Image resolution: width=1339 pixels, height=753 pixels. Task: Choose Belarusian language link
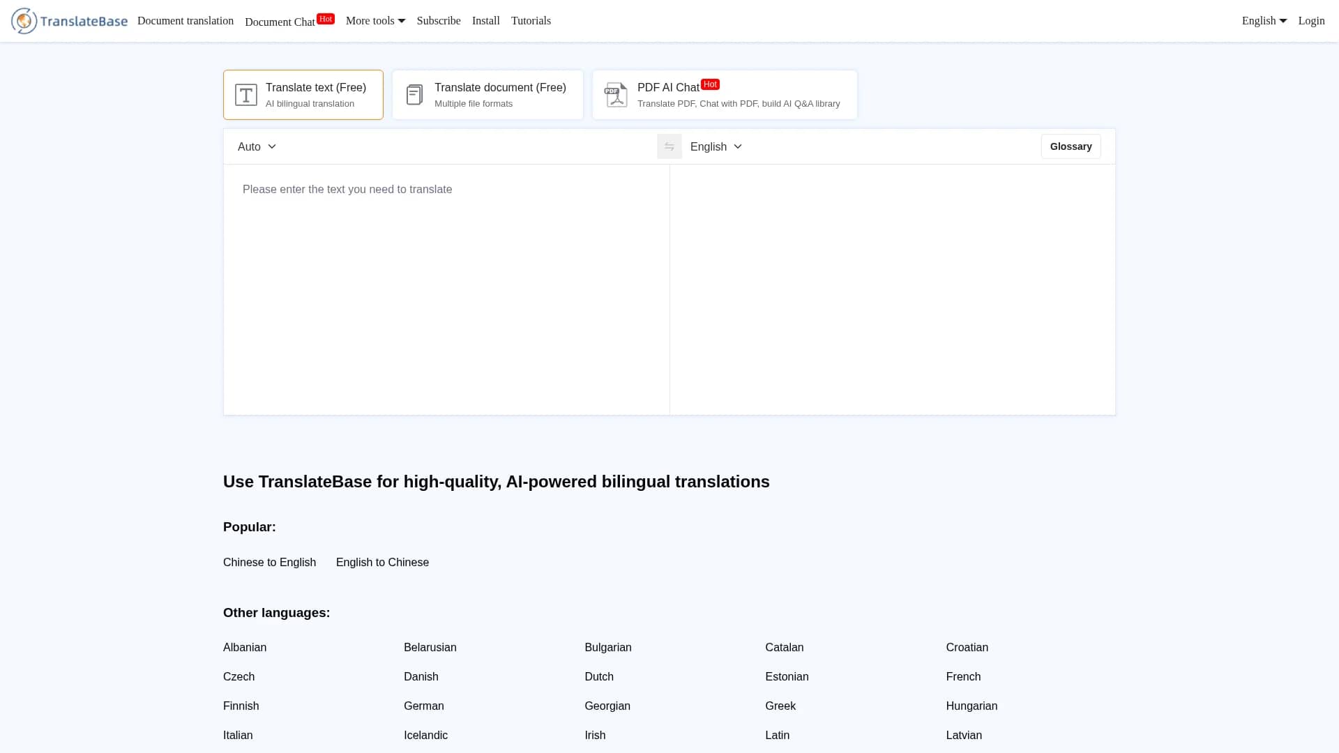click(x=430, y=647)
